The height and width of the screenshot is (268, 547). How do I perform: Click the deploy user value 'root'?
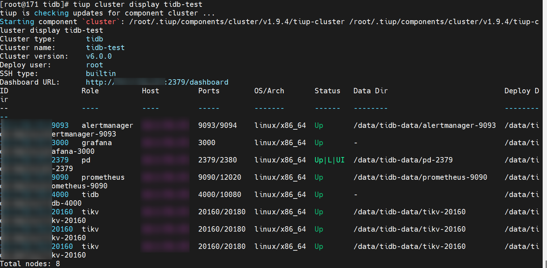click(x=95, y=65)
